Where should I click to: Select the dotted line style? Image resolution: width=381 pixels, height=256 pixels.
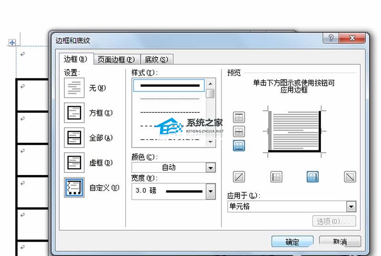[x=170, y=99]
